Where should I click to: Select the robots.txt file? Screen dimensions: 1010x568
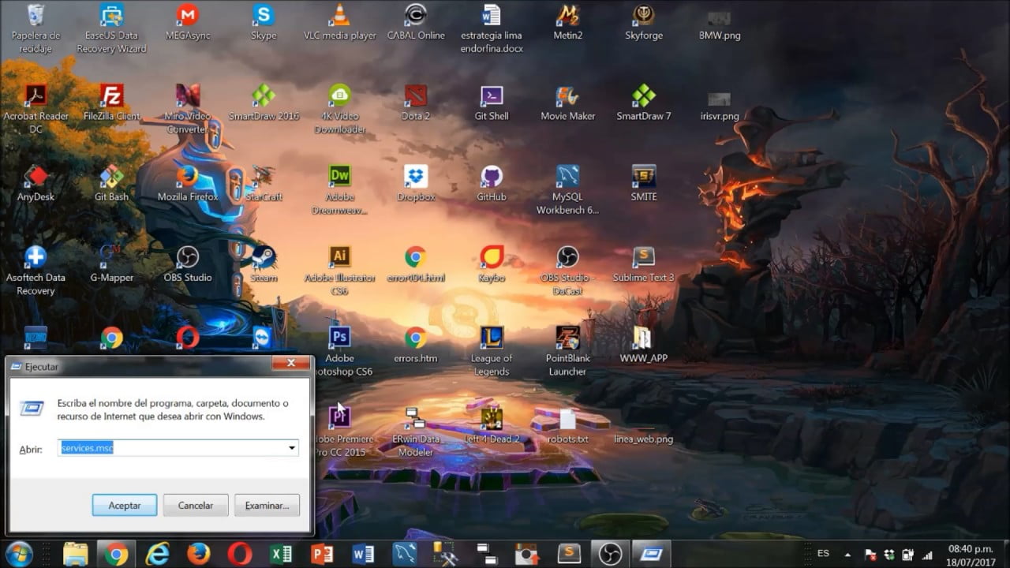pos(567,426)
